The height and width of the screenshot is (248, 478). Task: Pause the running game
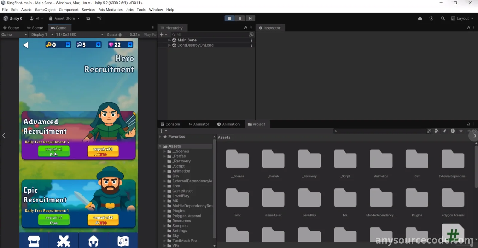pyautogui.click(x=240, y=18)
